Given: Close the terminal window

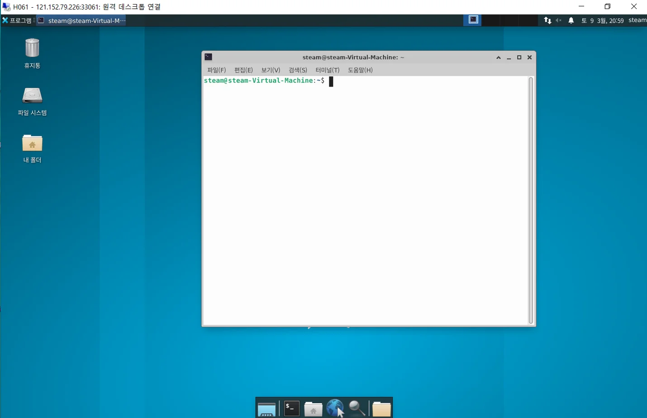Looking at the screenshot, I should (529, 58).
